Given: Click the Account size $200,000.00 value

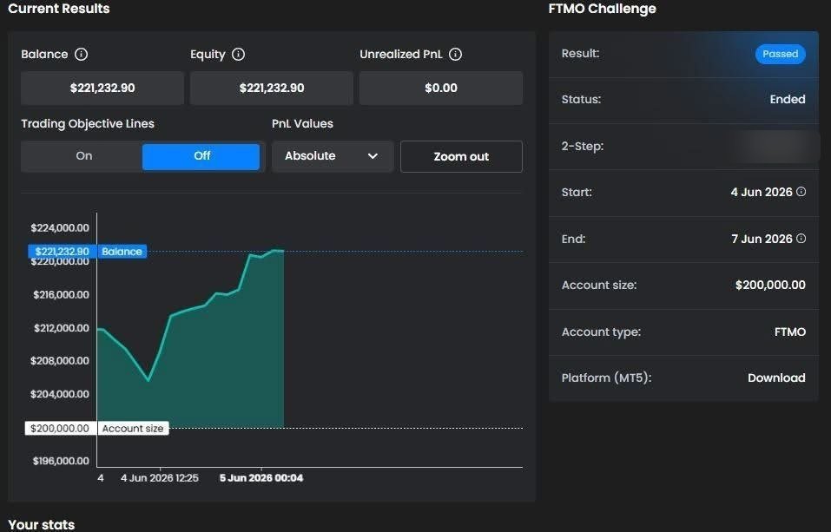Looking at the screenshot, I should [770, 285].
